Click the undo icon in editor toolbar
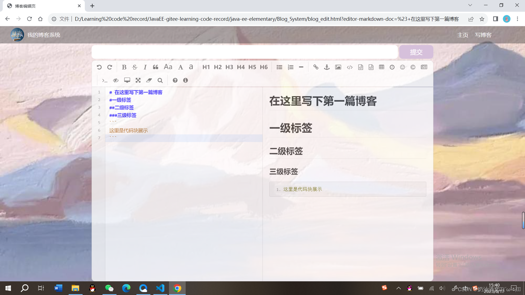525x295 pixels. coord(99,67)
